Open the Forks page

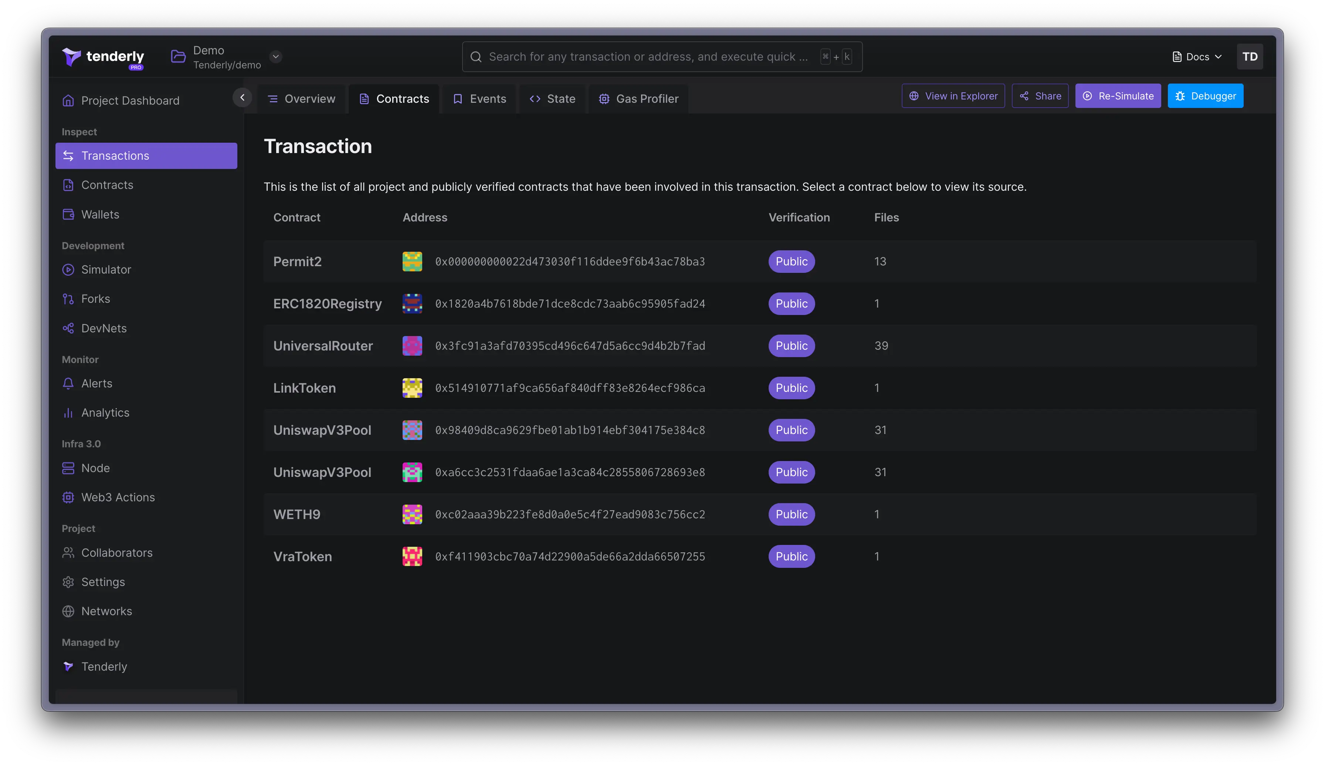(146, 299)
